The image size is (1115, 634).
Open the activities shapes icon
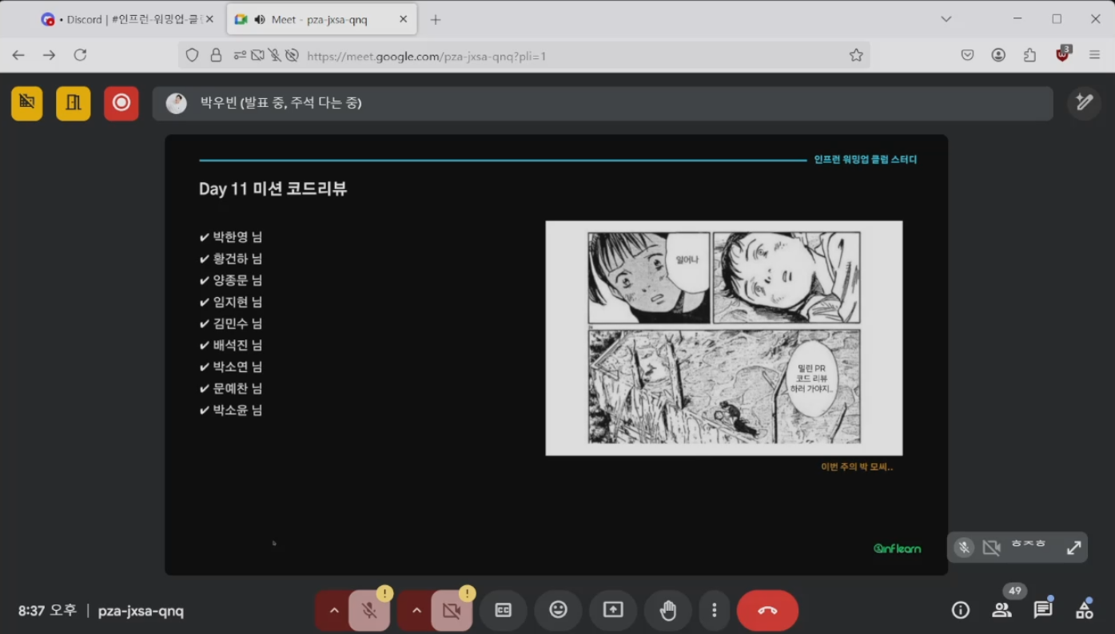1085,610
